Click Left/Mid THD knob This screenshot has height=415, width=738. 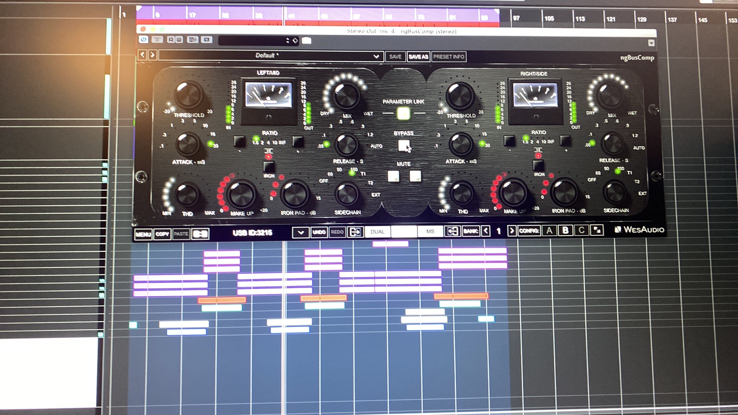(x=187, y=194)
